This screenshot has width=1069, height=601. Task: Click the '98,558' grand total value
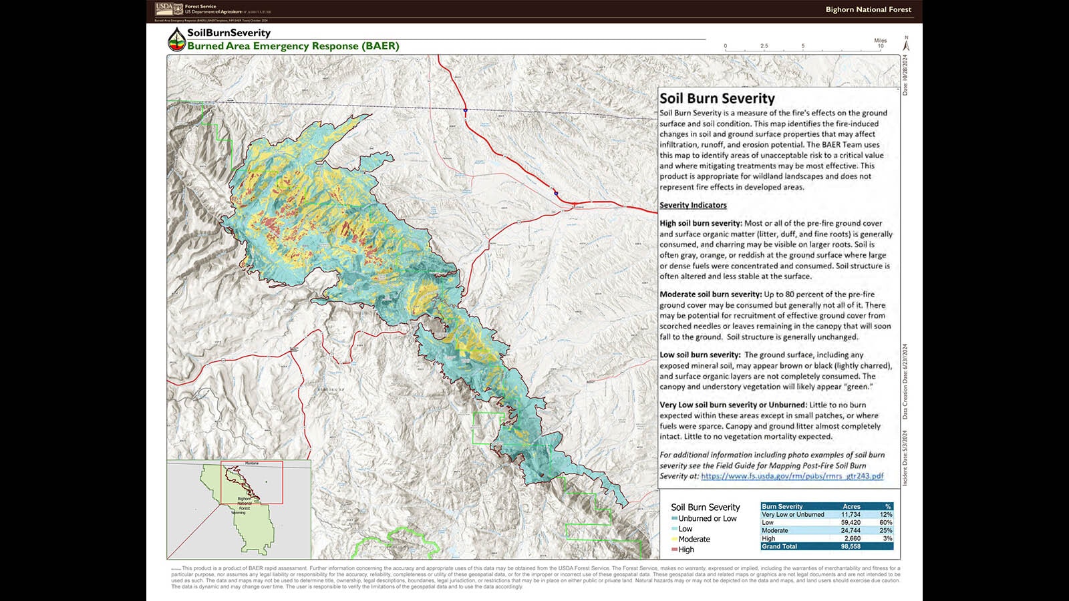click(851, 546)
